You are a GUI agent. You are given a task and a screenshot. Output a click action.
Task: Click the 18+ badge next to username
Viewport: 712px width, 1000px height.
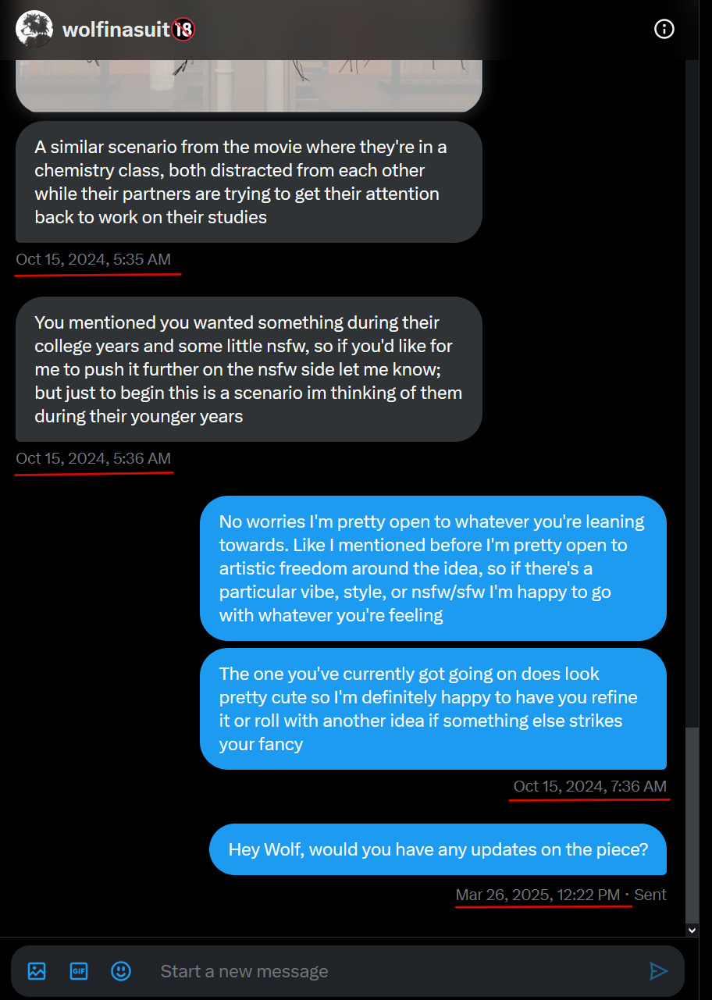point(183,30)
